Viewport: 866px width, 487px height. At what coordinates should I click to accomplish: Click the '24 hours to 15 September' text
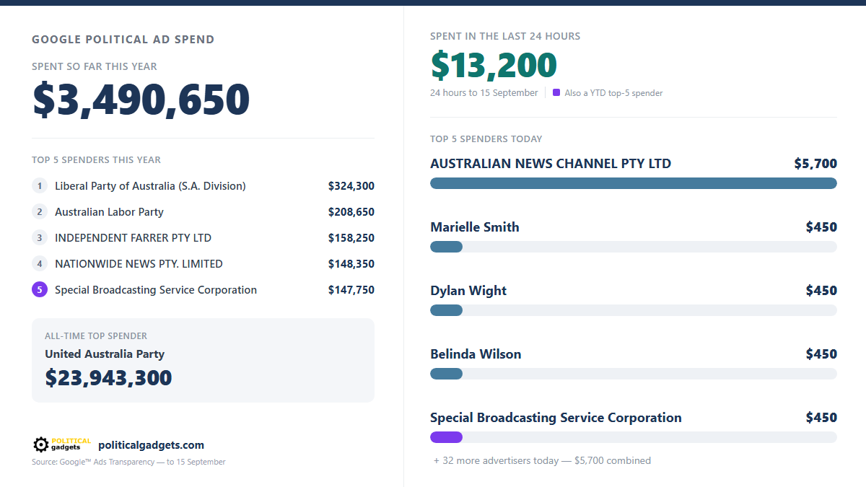(x=484, y=92)
